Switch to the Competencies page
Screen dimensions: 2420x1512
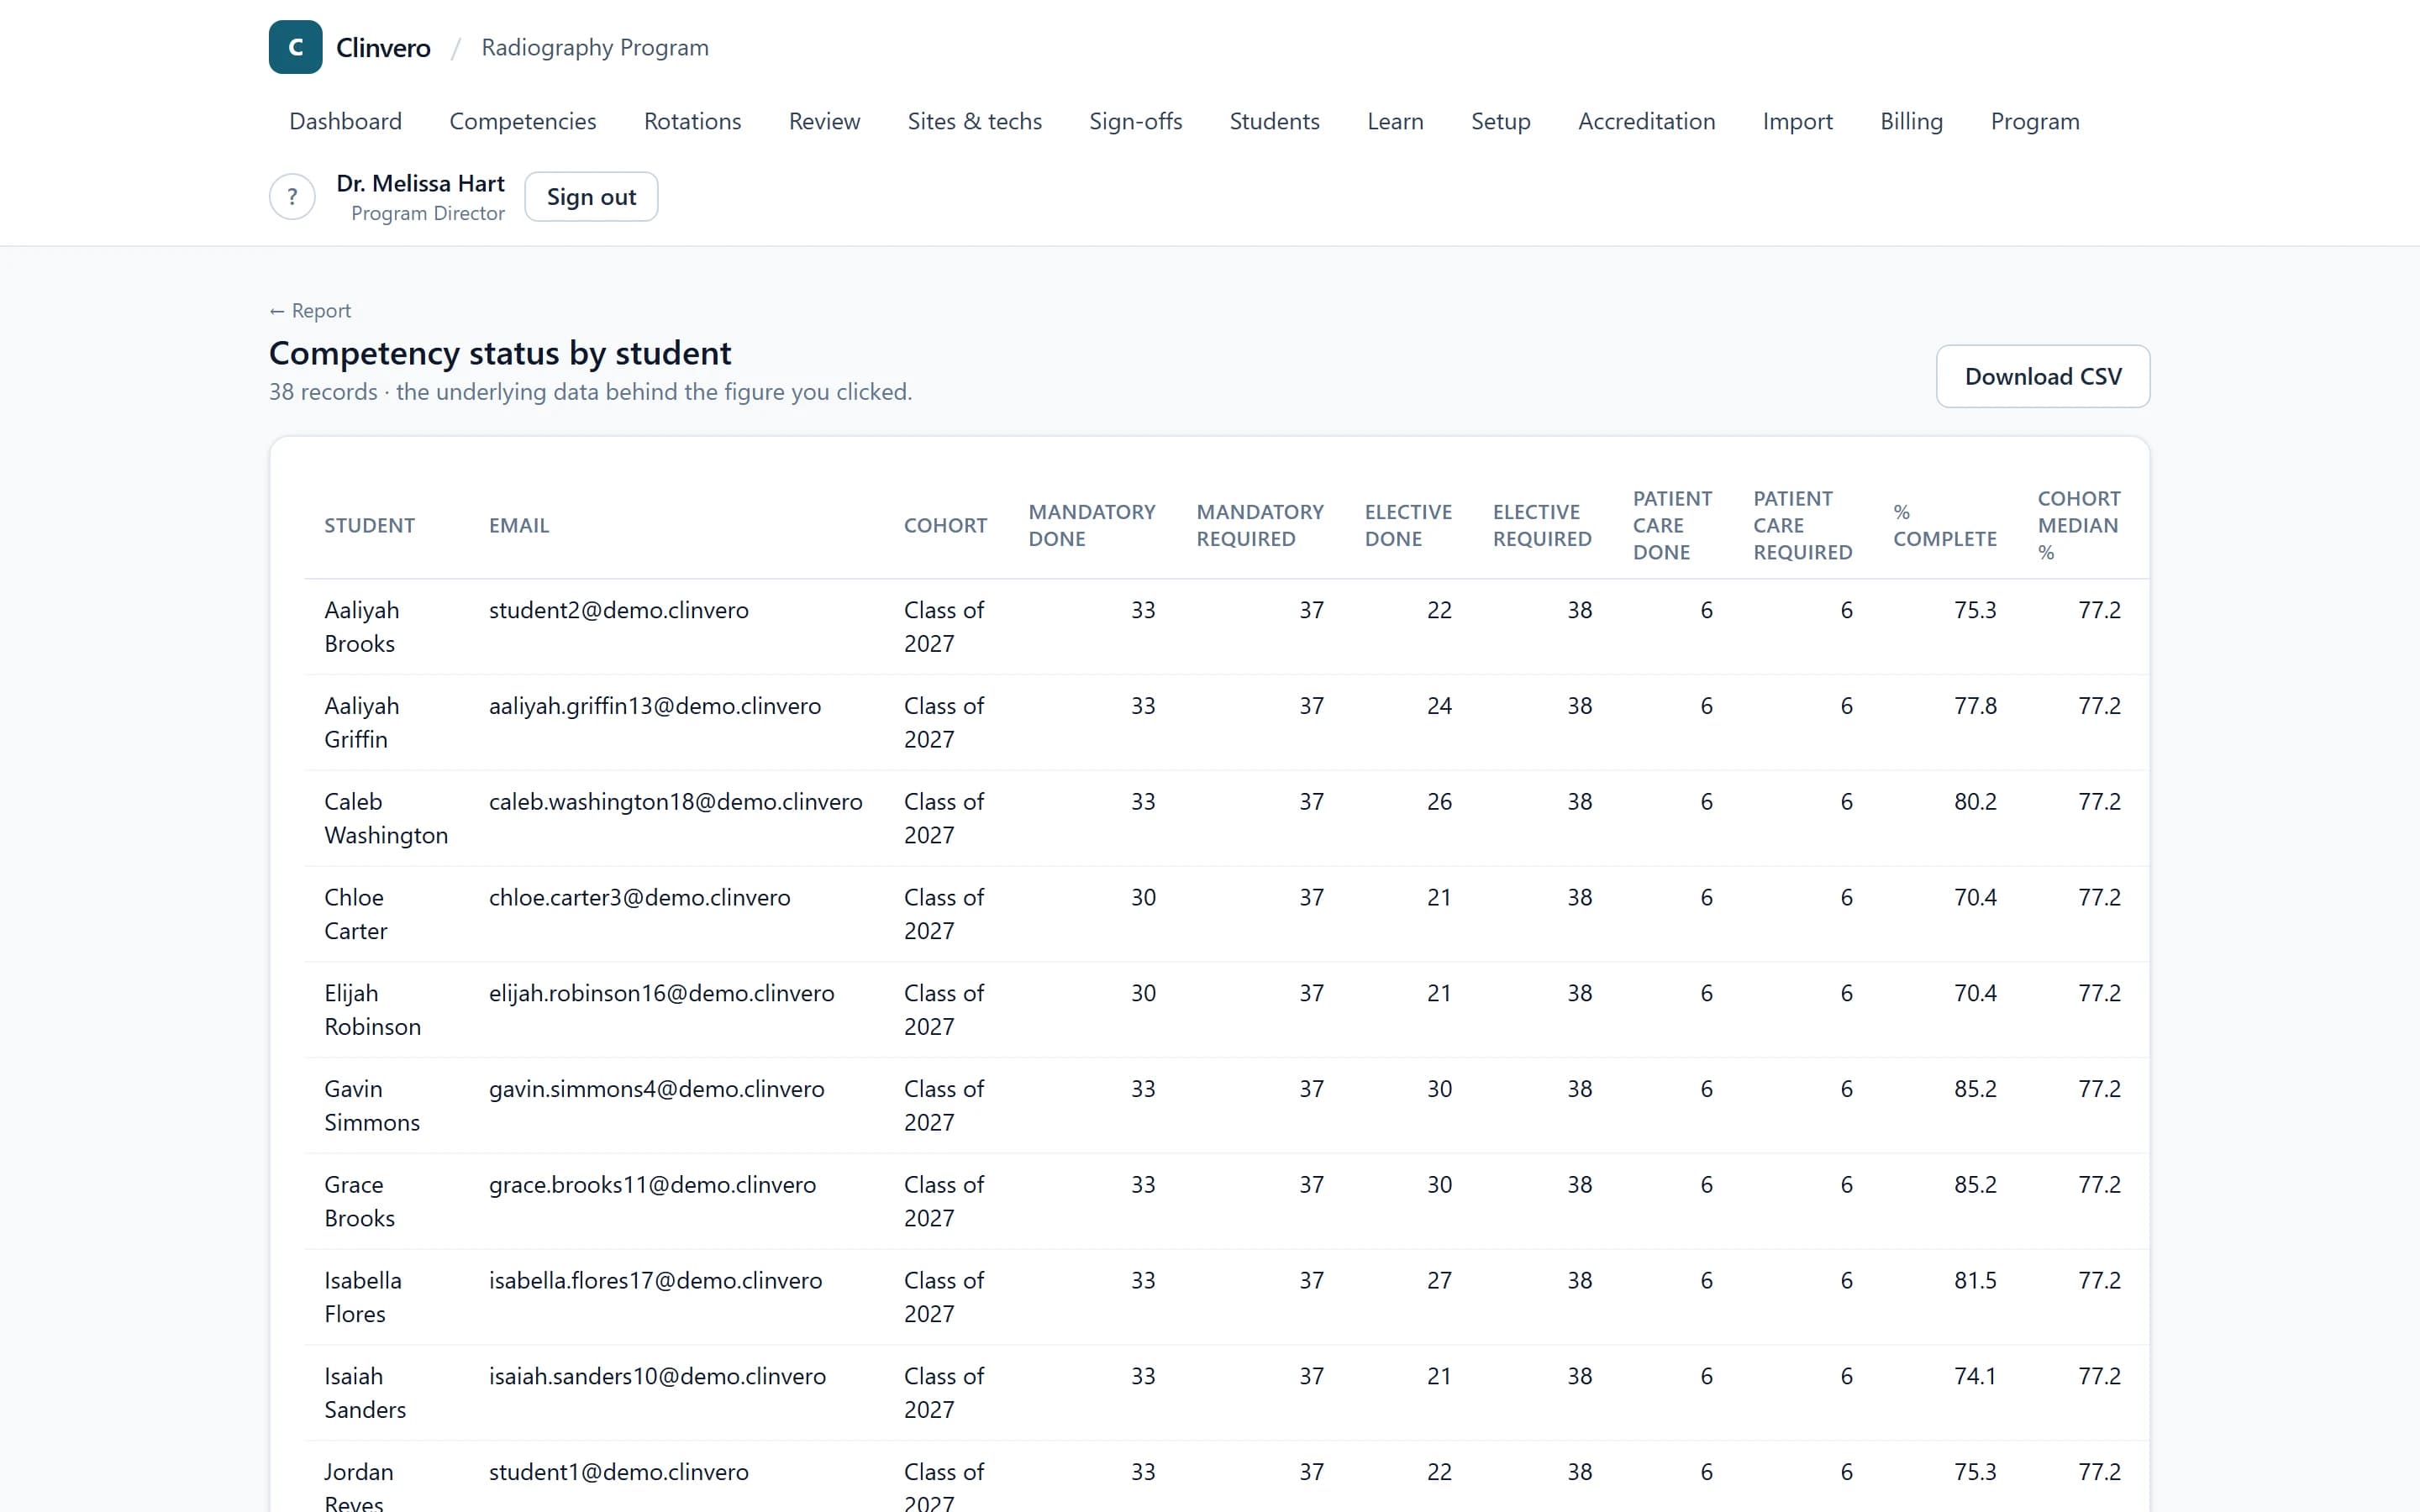(x=522, y=121)
